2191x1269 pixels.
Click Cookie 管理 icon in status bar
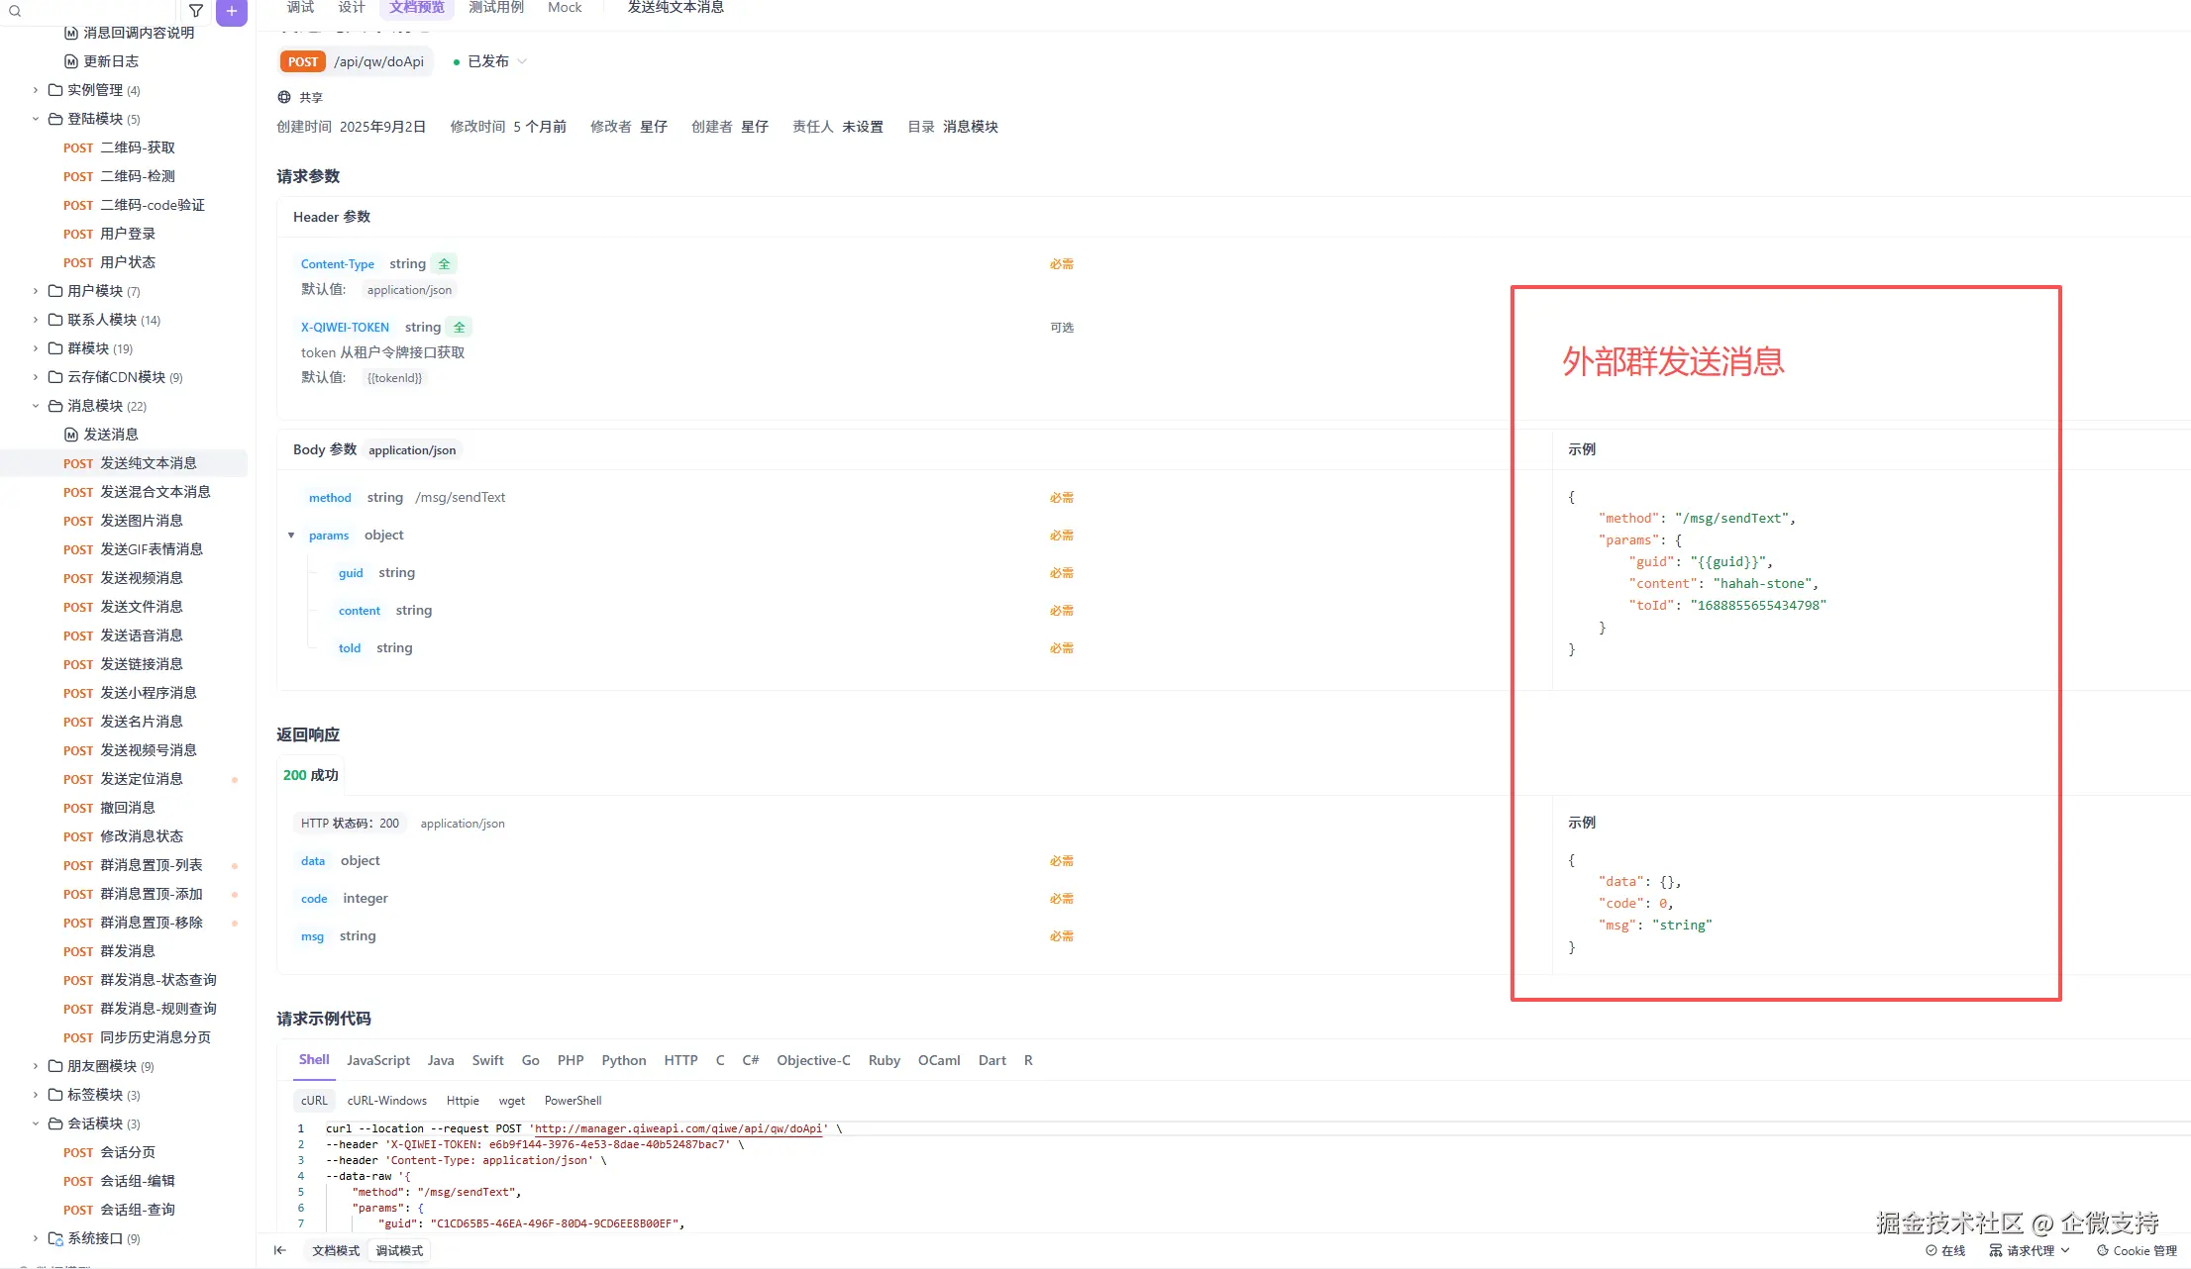[x=2103, y=1250]
